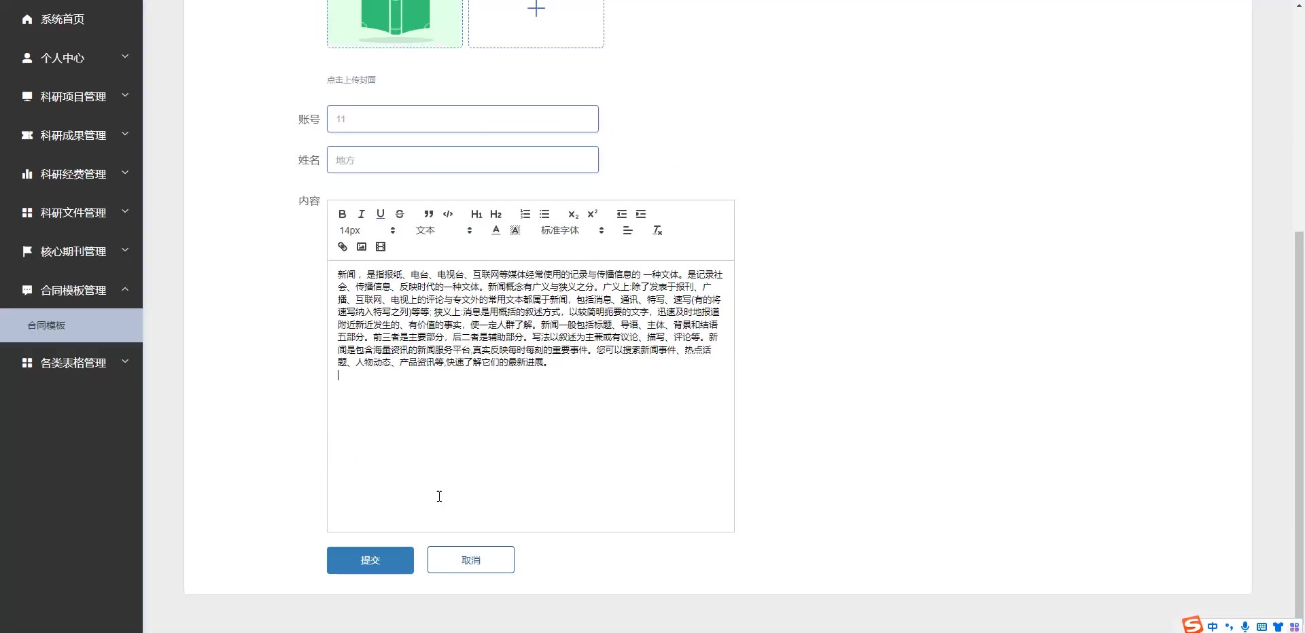This screenshot has height=633, width=1305.
Task: Open the text alignment options
Action: click(628, 230)
